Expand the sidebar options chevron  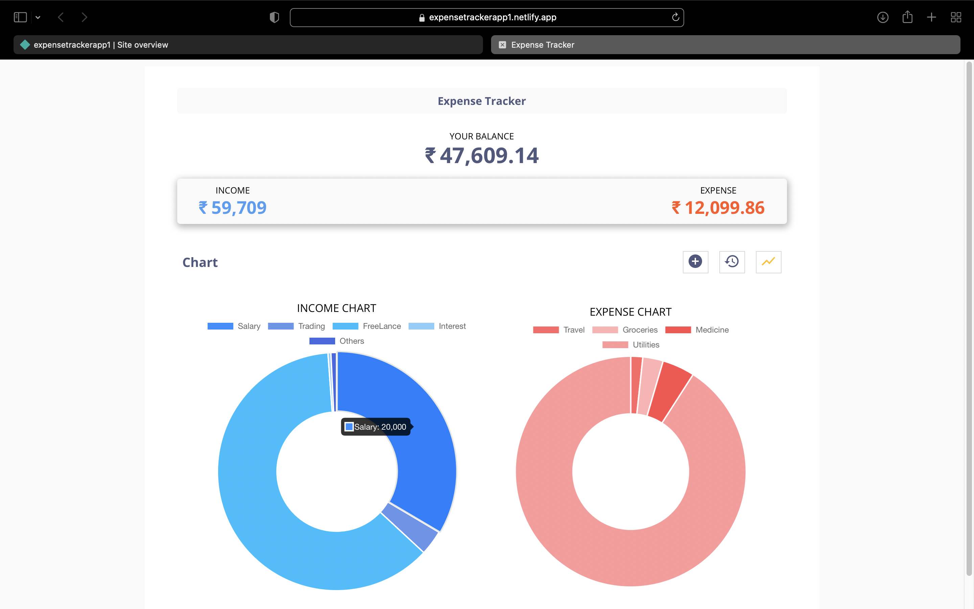38,17
